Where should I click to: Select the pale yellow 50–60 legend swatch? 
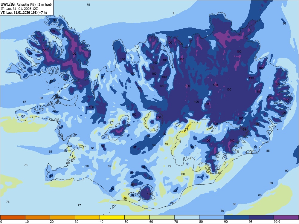tap(137, 217)
